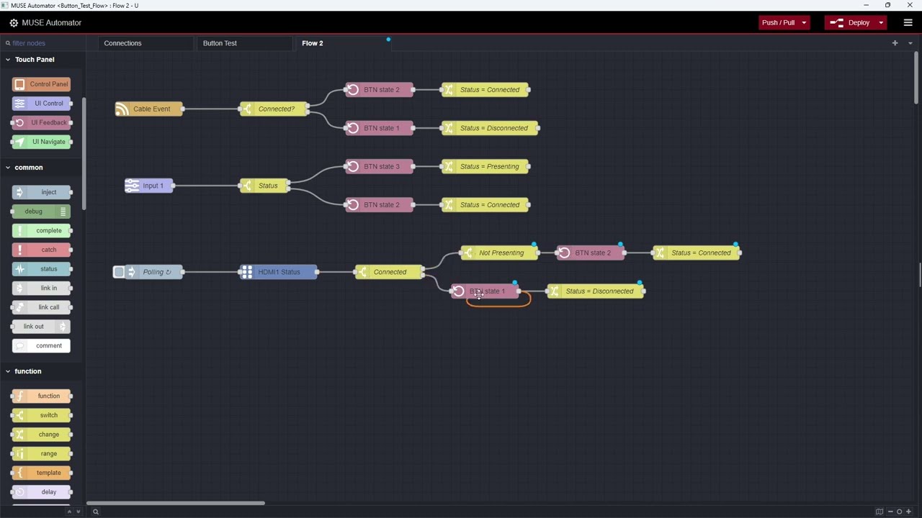
Task: Pick the link call node in palette
Action: pos(41,307)
